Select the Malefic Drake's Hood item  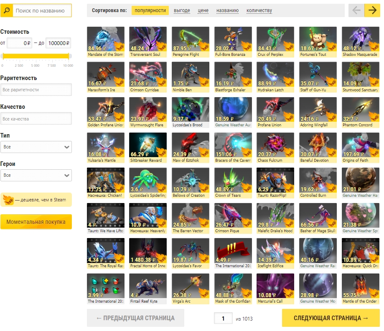[x=275, y=218]
